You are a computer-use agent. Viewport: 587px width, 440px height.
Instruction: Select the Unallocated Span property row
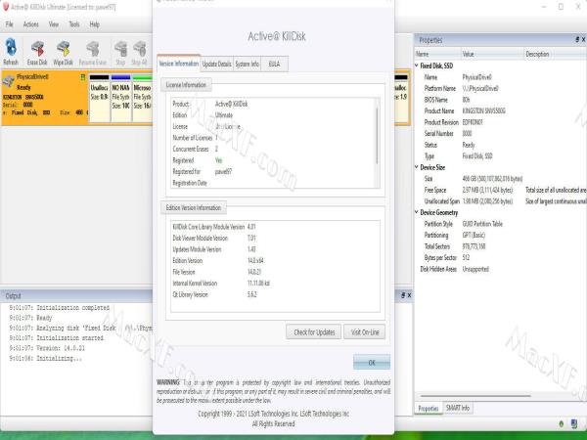tap(501, 200)
